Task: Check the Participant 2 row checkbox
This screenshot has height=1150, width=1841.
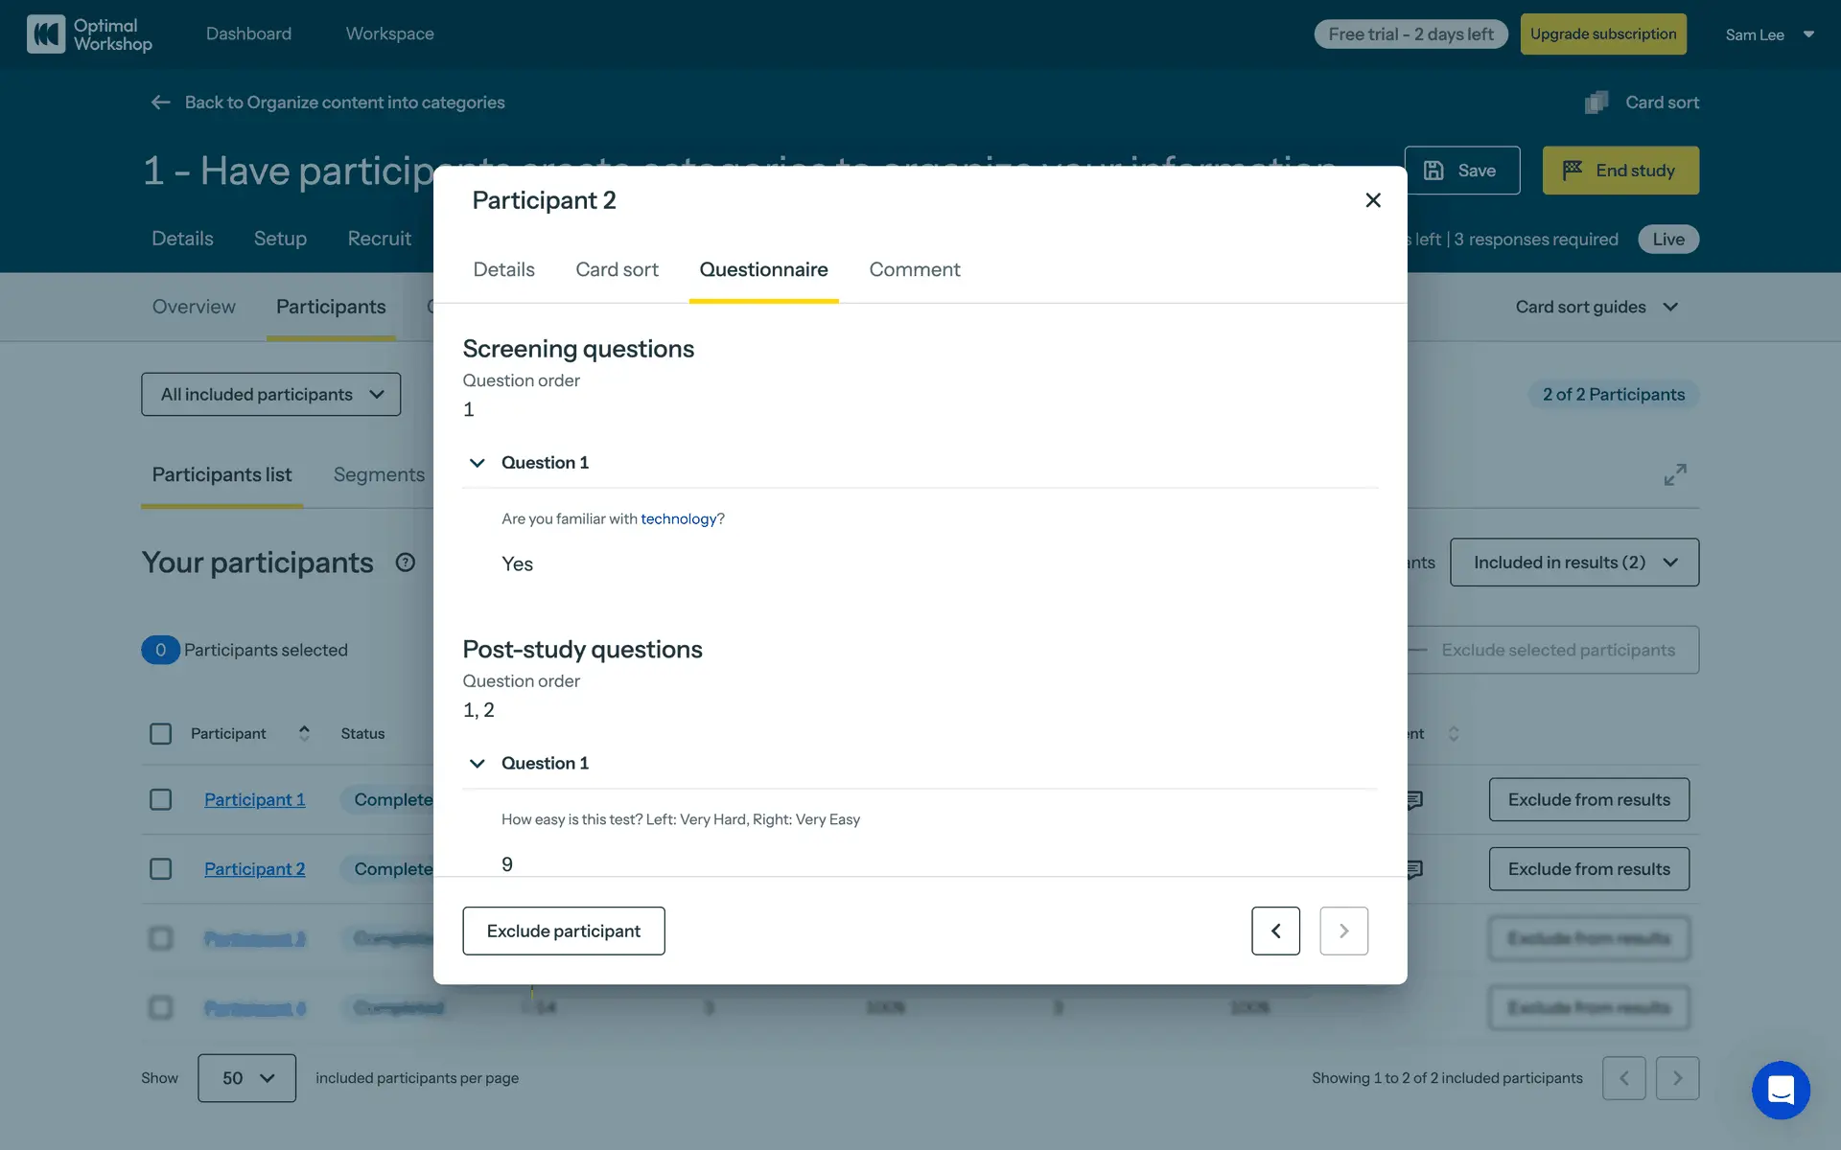Action: point(161,868)
